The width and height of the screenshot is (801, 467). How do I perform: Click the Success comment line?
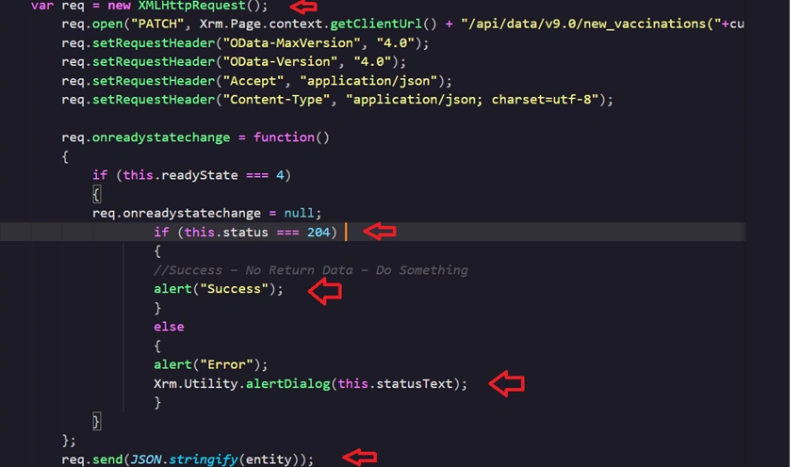[311, 270]
